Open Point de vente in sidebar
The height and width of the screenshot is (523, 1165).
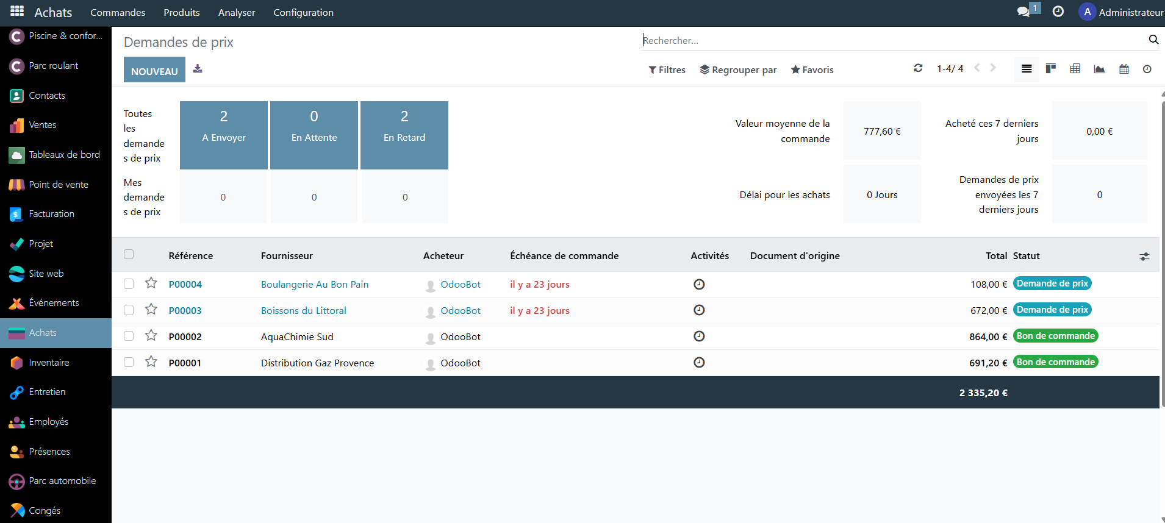coord(56,185)
